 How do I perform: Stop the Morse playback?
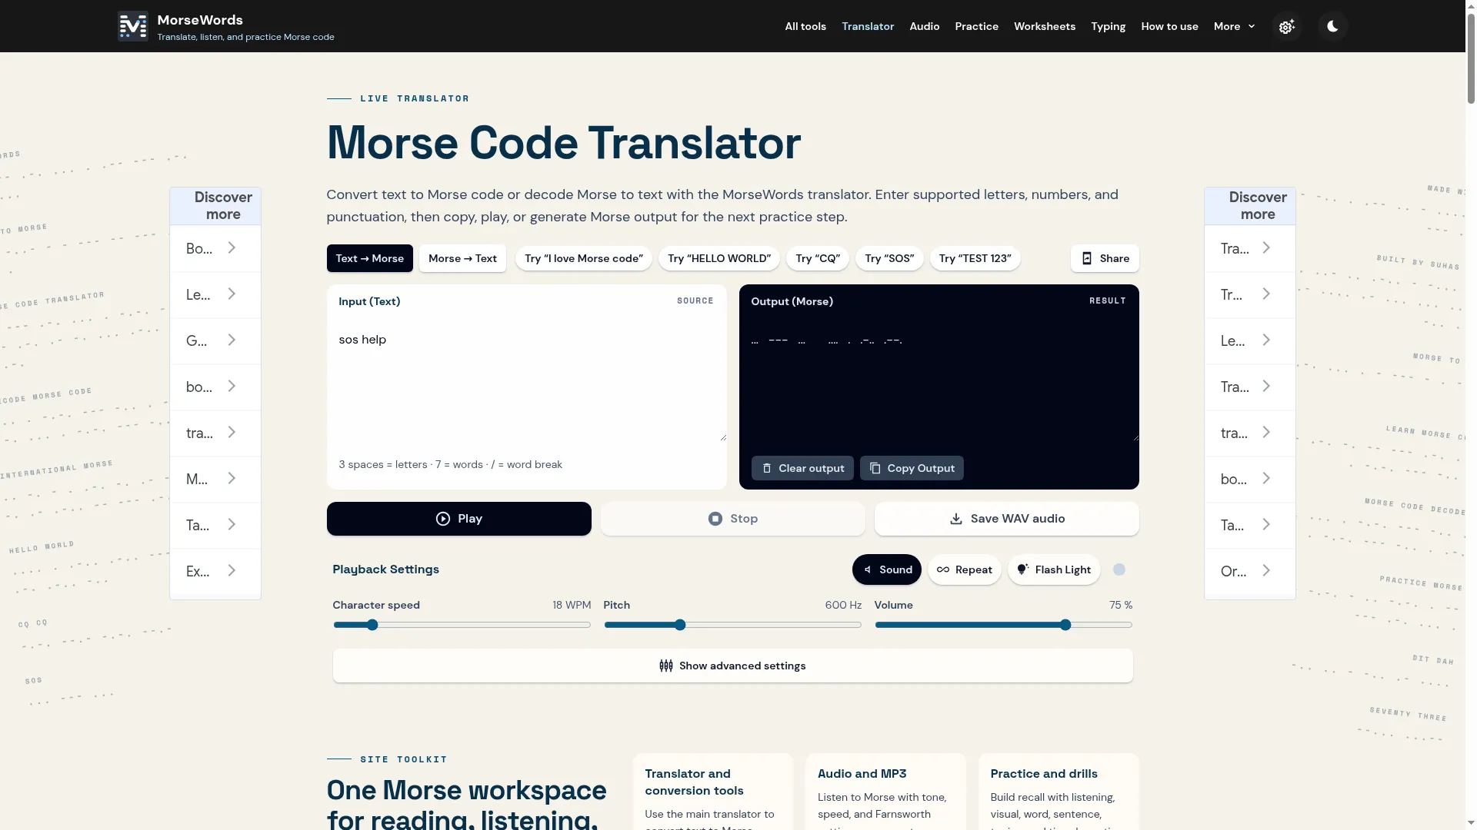(x=733, y=519)
